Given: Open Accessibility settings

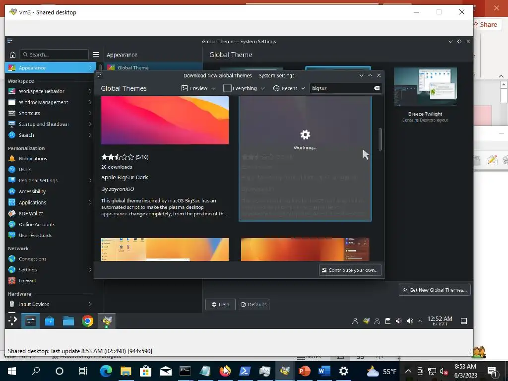Looking at the screenshot, I should click(51, 191).
